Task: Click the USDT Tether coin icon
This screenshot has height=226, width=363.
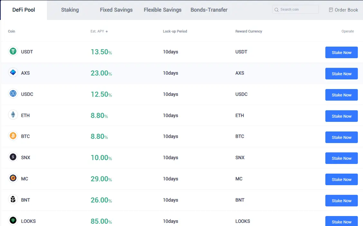Action: 13,51
